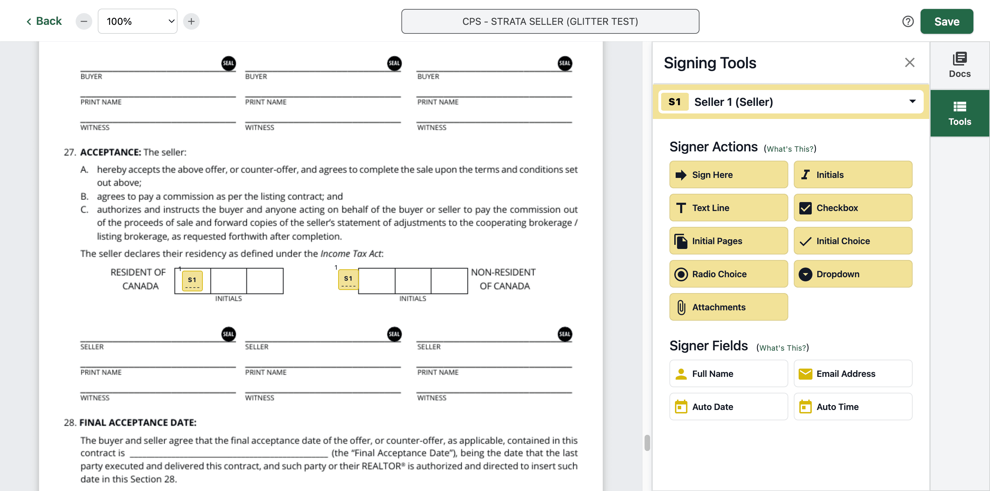Select the Checkbox signer action
Image resolution: width=990 pixels, height=491 pixels.
click(853, 208)
